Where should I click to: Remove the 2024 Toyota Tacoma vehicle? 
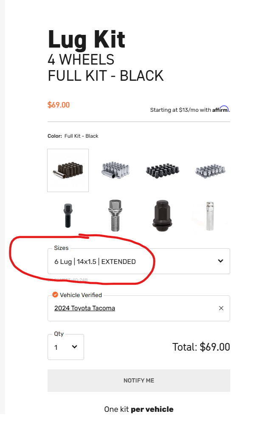tap(221, 308)
